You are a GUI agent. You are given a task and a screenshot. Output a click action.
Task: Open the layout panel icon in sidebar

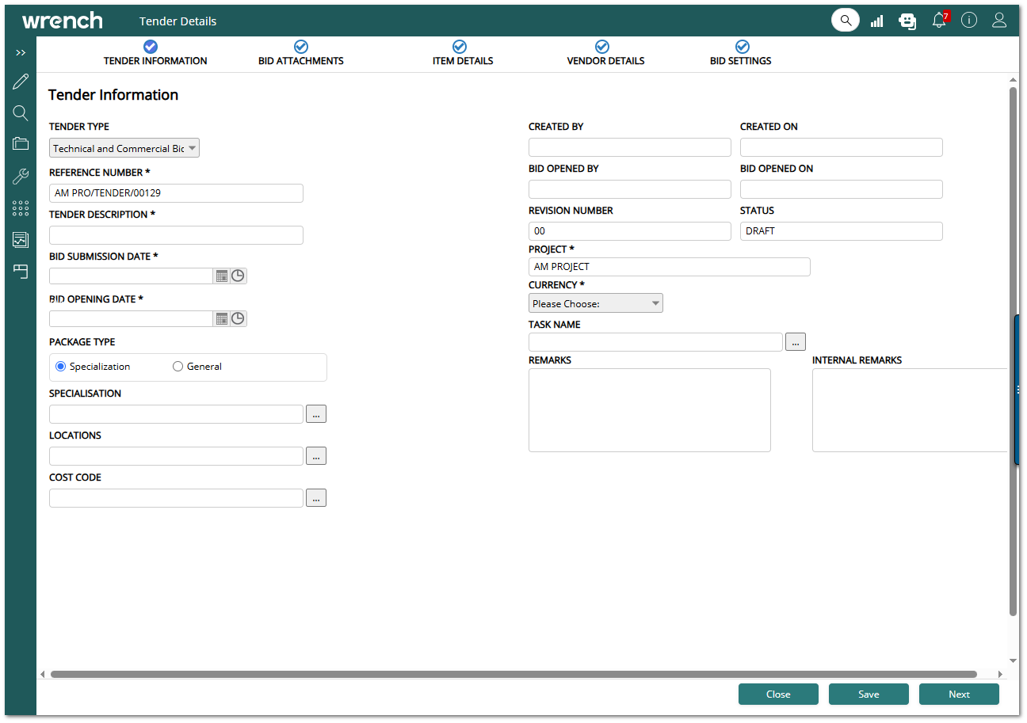click(x=21, y=272)
